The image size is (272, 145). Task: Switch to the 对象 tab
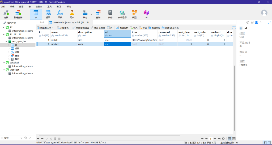tap(42, 23)
